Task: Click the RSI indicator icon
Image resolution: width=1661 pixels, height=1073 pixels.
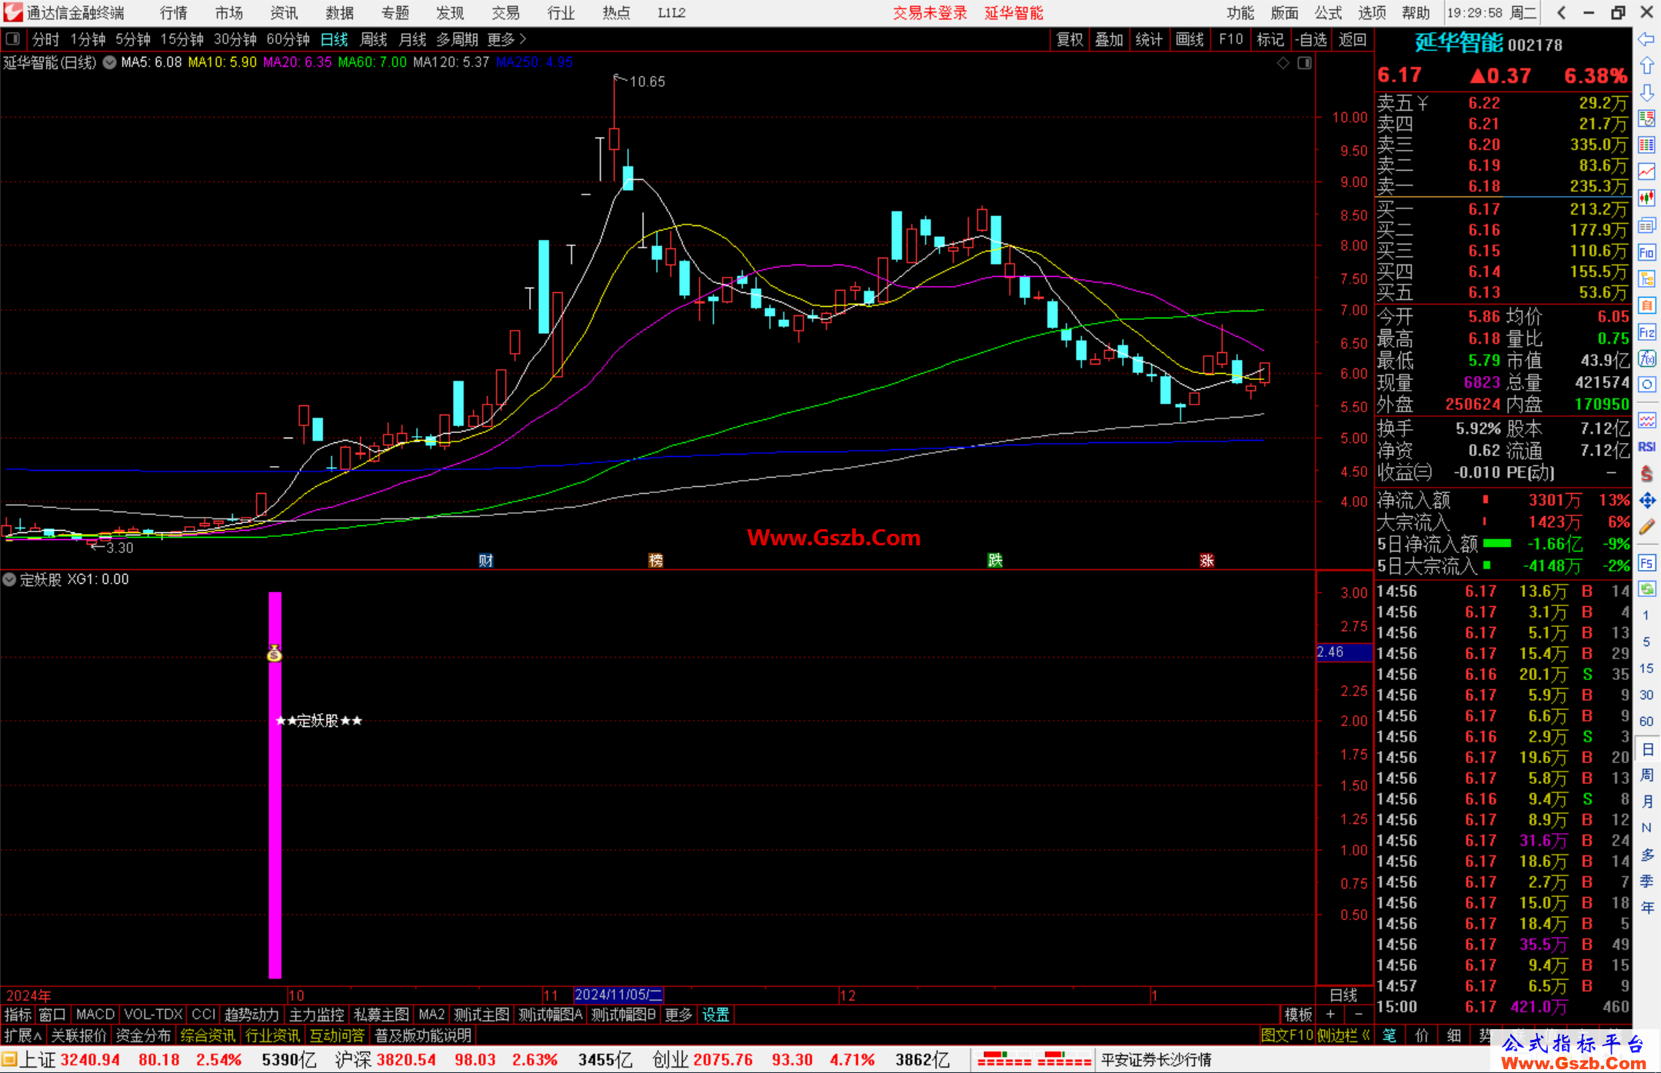Action: (1646, 447)
